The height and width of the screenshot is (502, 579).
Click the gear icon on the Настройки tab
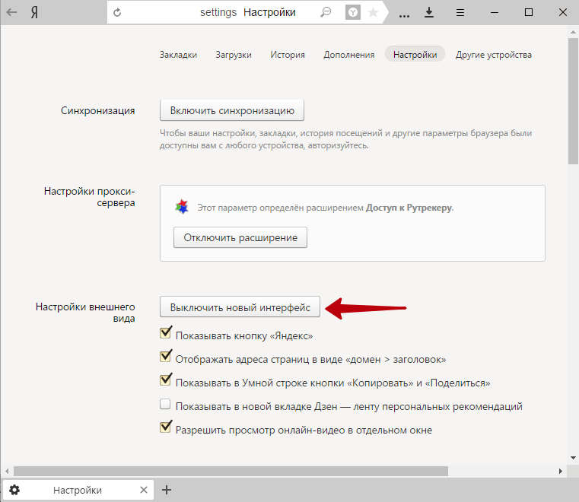coord(14,490)
